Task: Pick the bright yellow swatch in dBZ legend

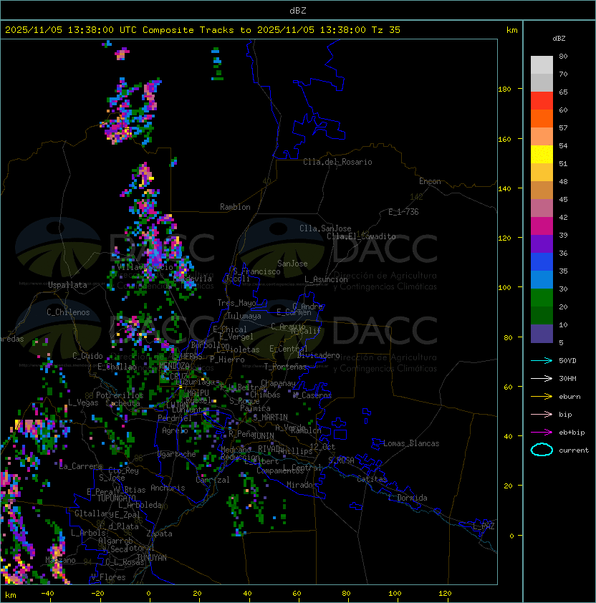Action: coord(542,155)
